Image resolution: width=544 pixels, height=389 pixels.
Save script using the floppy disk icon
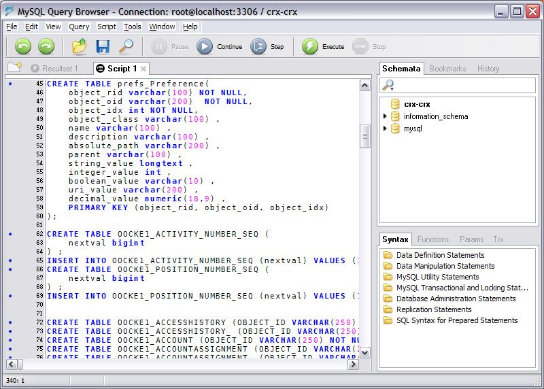[x=103, y=46]
